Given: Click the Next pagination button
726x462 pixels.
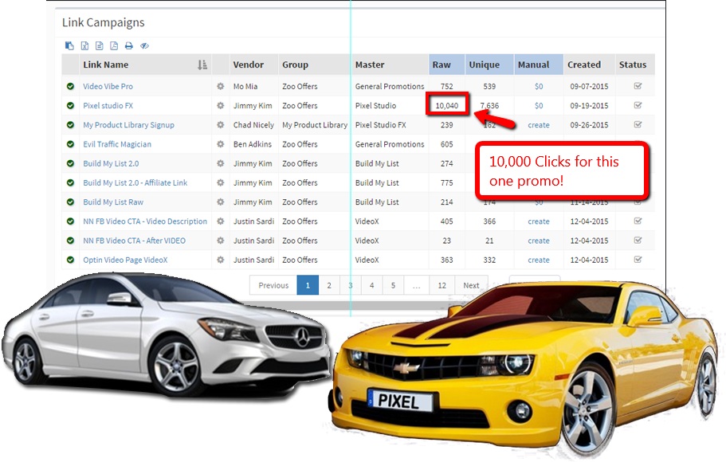Looking at the screenshot, I should click(x=471, y=285).
